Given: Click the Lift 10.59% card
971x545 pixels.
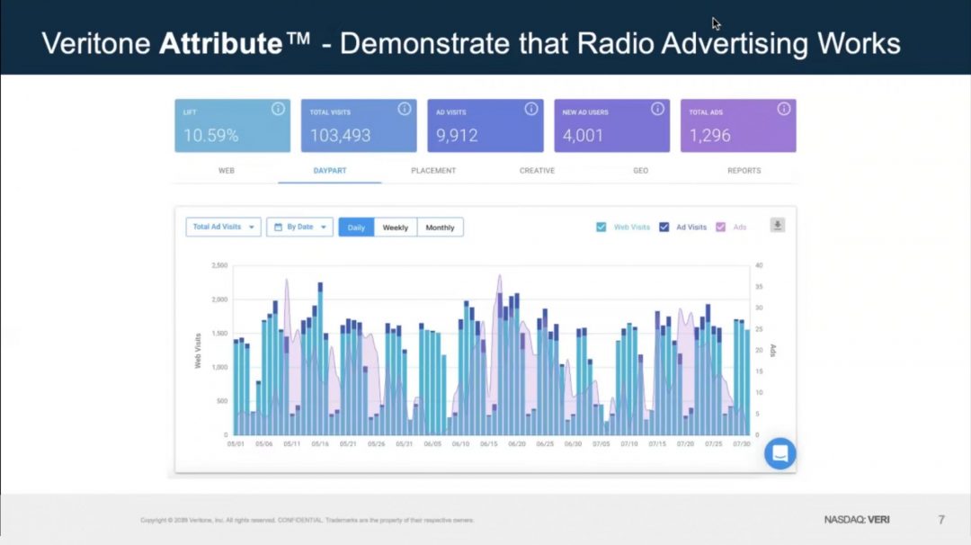Looking at the screenshot, I should (232, 126).
